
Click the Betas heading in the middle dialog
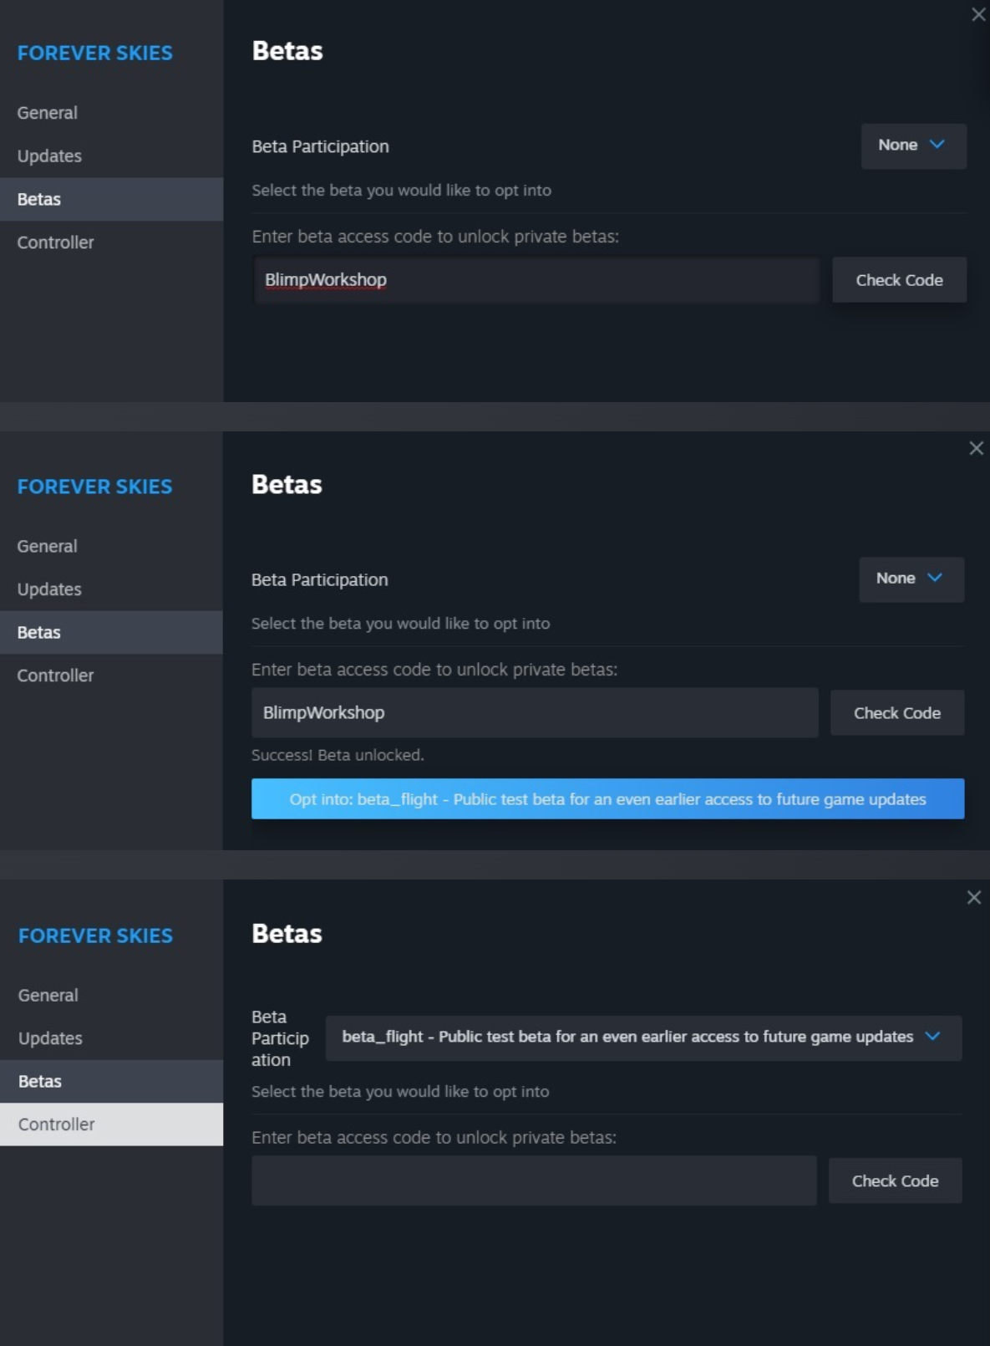click(x=287, y=485)
